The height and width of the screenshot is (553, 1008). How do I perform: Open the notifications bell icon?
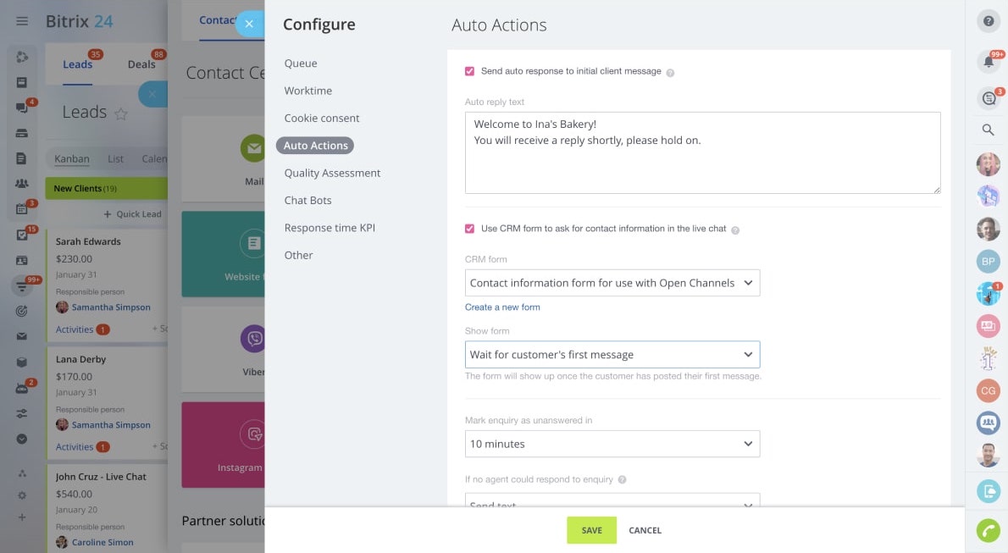[988, 61]
